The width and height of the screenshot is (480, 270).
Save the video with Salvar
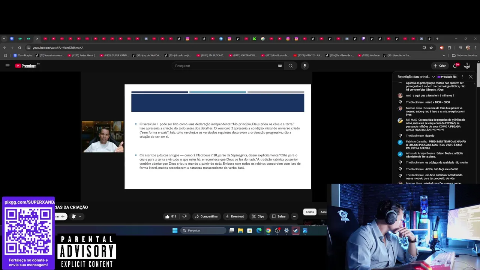coord(279,216)
